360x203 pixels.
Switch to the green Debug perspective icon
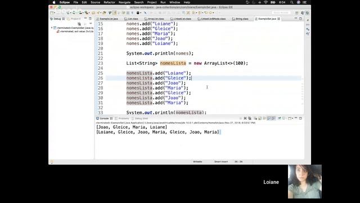(x=308, y=13)
